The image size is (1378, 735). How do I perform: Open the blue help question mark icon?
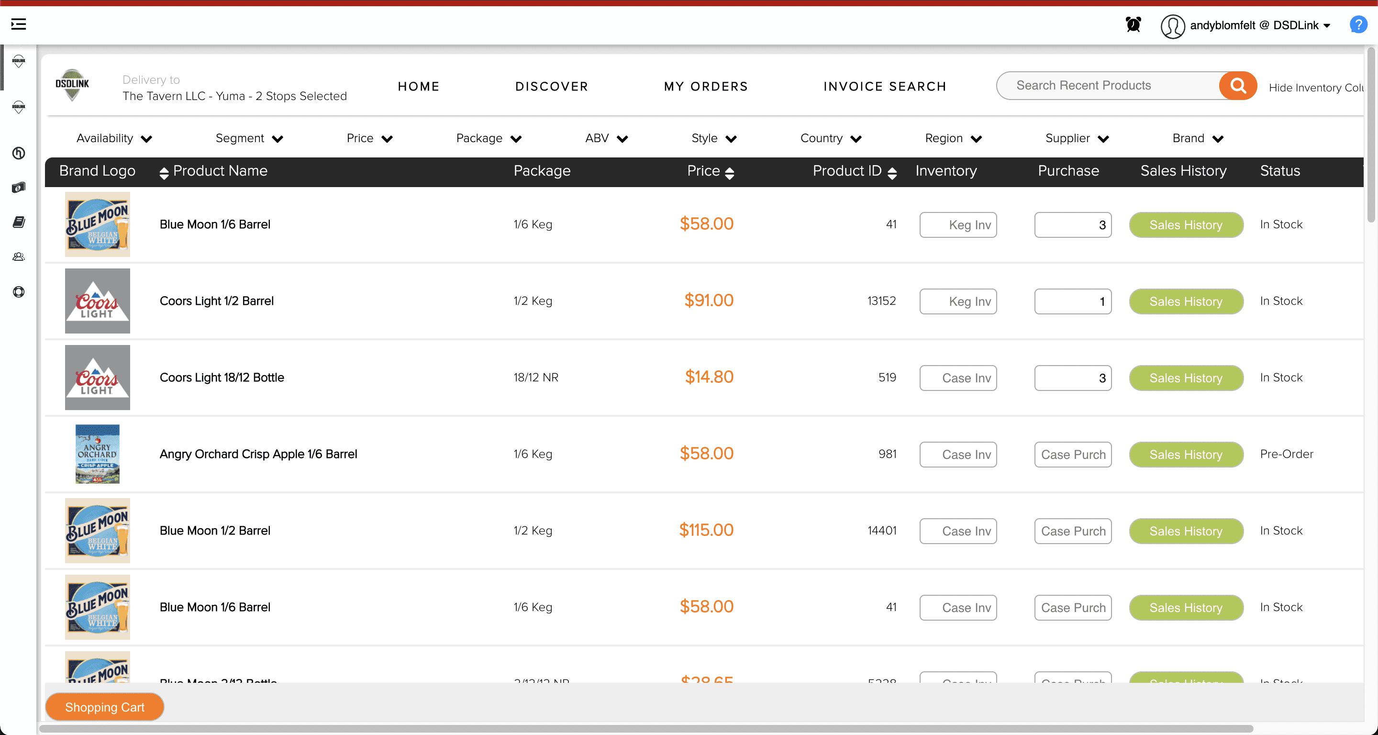tap(1358, 24)
